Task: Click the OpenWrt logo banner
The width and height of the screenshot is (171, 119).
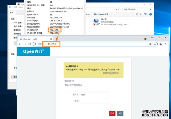Action: (34, 51)
